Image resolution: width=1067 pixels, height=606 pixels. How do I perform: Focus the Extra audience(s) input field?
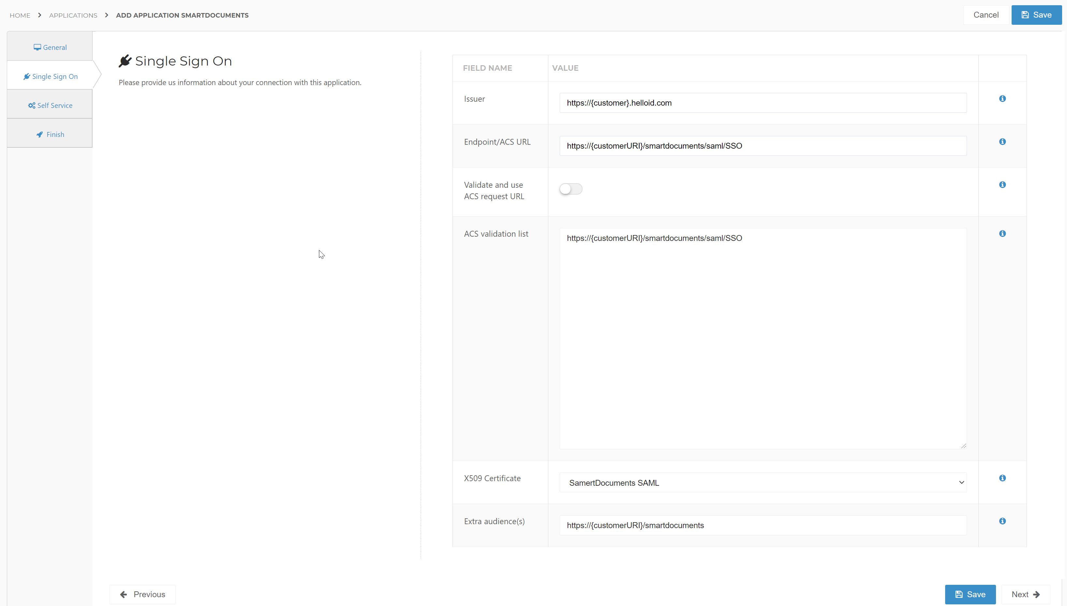tap(763, 525)
